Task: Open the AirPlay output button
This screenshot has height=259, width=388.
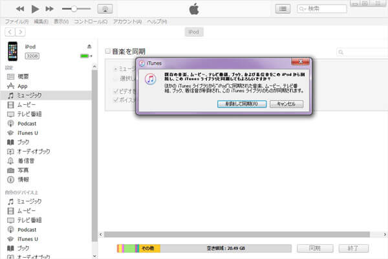Action: [x=105, y=9]
